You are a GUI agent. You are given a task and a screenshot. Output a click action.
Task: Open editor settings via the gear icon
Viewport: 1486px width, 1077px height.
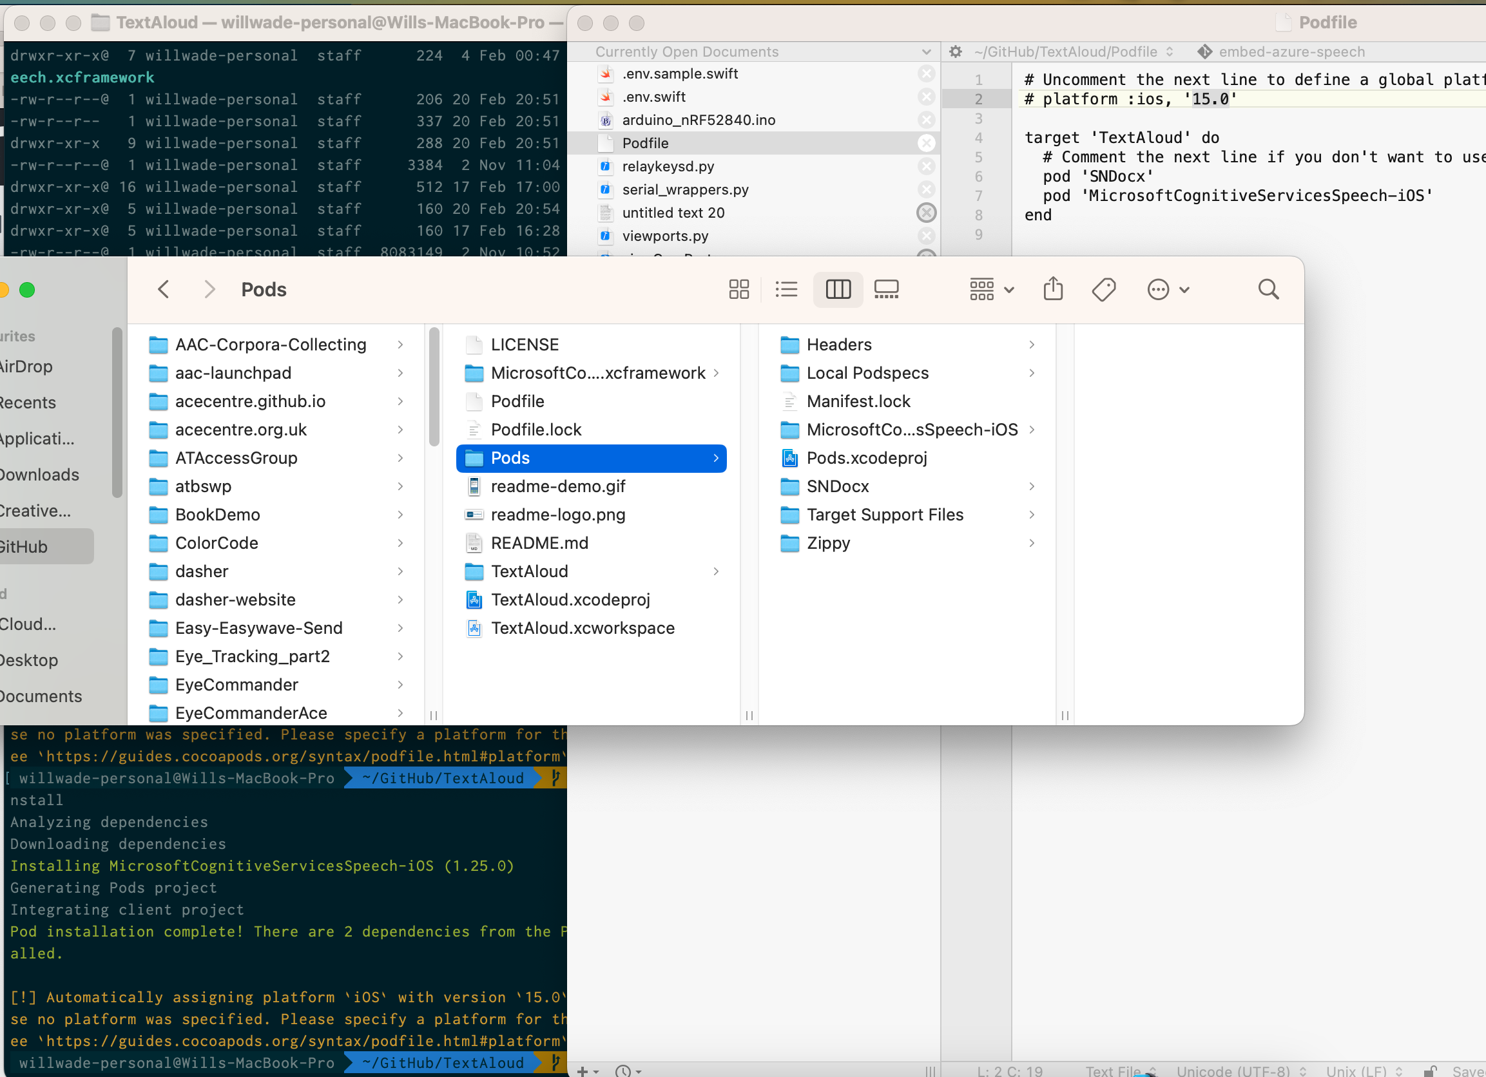coord(955,51)
